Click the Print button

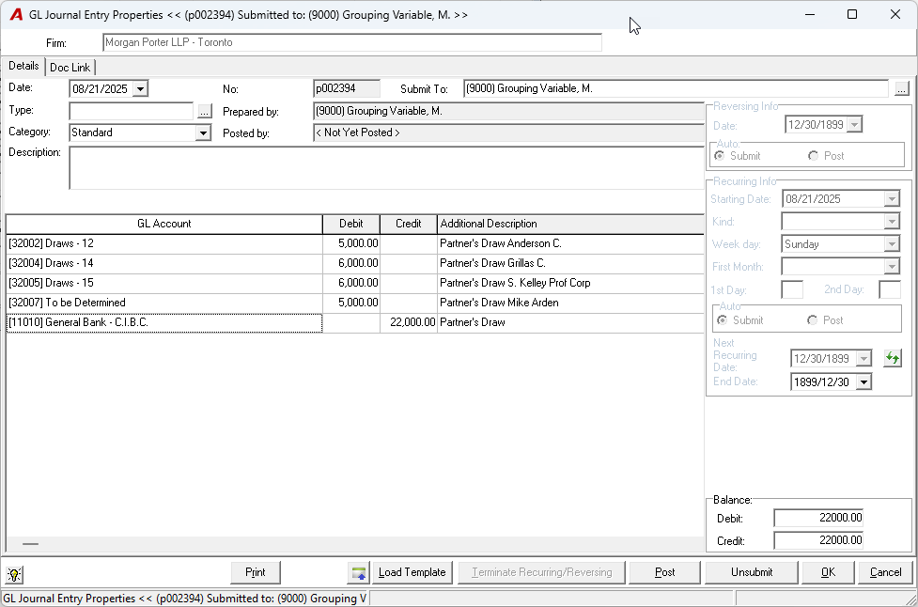pos(256,572)
